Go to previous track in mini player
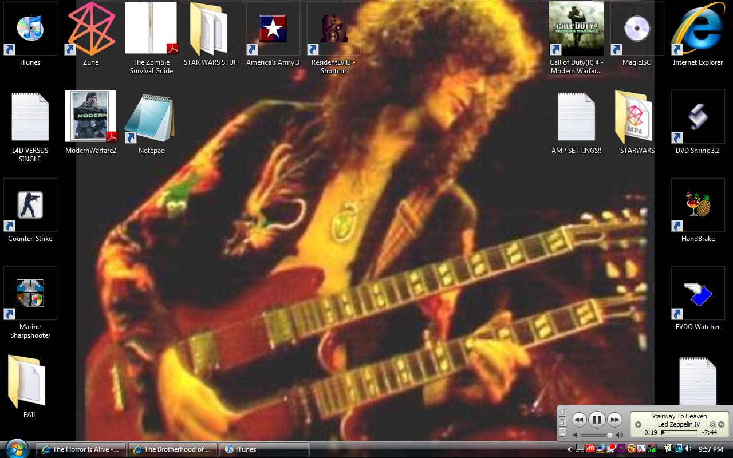 click(579, 420)
